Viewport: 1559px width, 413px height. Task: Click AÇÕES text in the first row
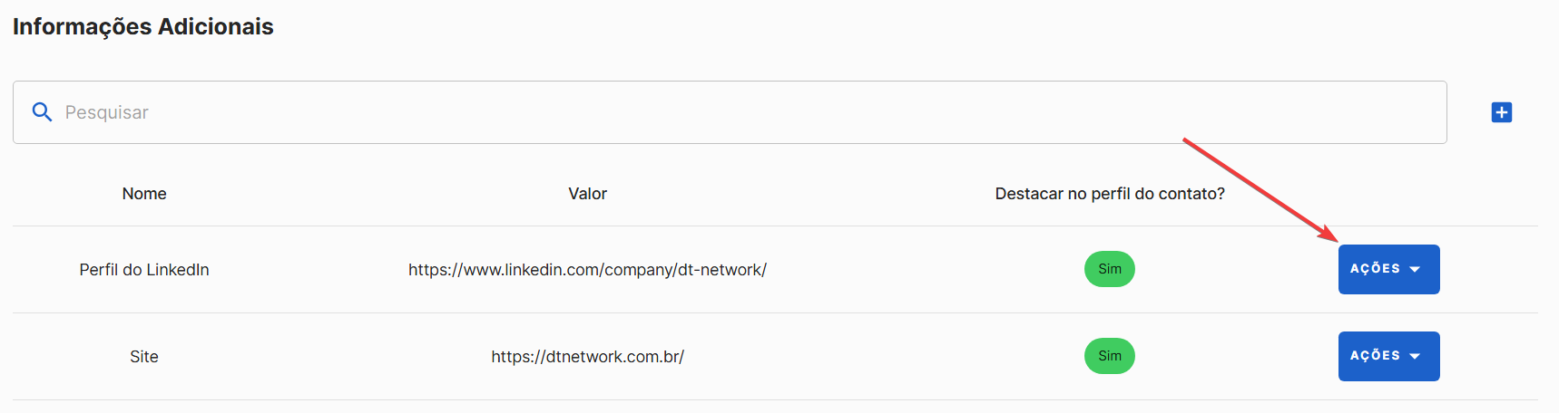[1375, 268]
